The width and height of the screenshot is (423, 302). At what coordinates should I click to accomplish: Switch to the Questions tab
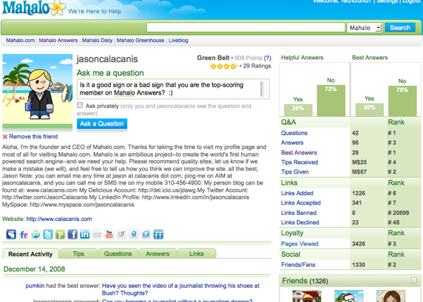coord(118,253)
